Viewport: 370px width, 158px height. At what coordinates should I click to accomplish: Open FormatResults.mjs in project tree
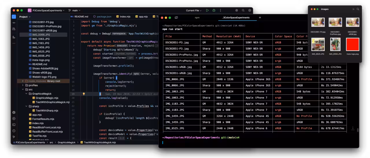(x=41, y=119)
